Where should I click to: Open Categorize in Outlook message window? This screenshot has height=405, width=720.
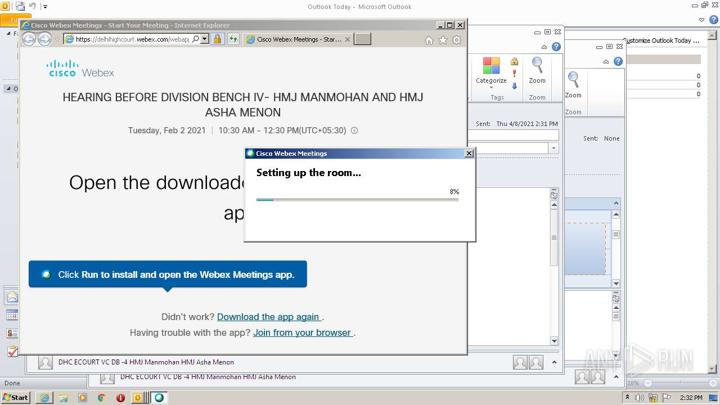[x=491, y=73]
